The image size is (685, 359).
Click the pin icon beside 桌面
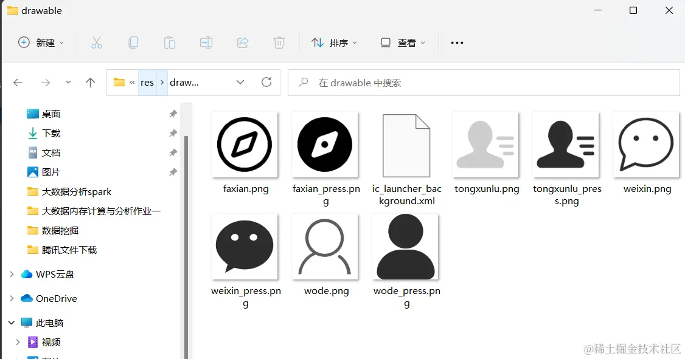[173, 114]
